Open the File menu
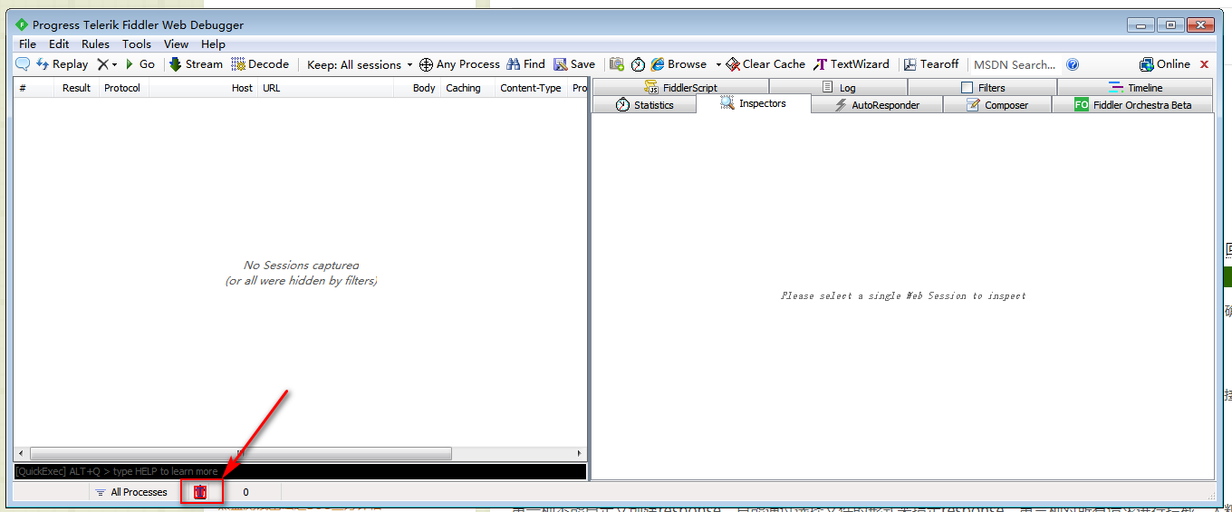Image resolution: width=1232 pixels, height=512 pixels. click(28, 43)
